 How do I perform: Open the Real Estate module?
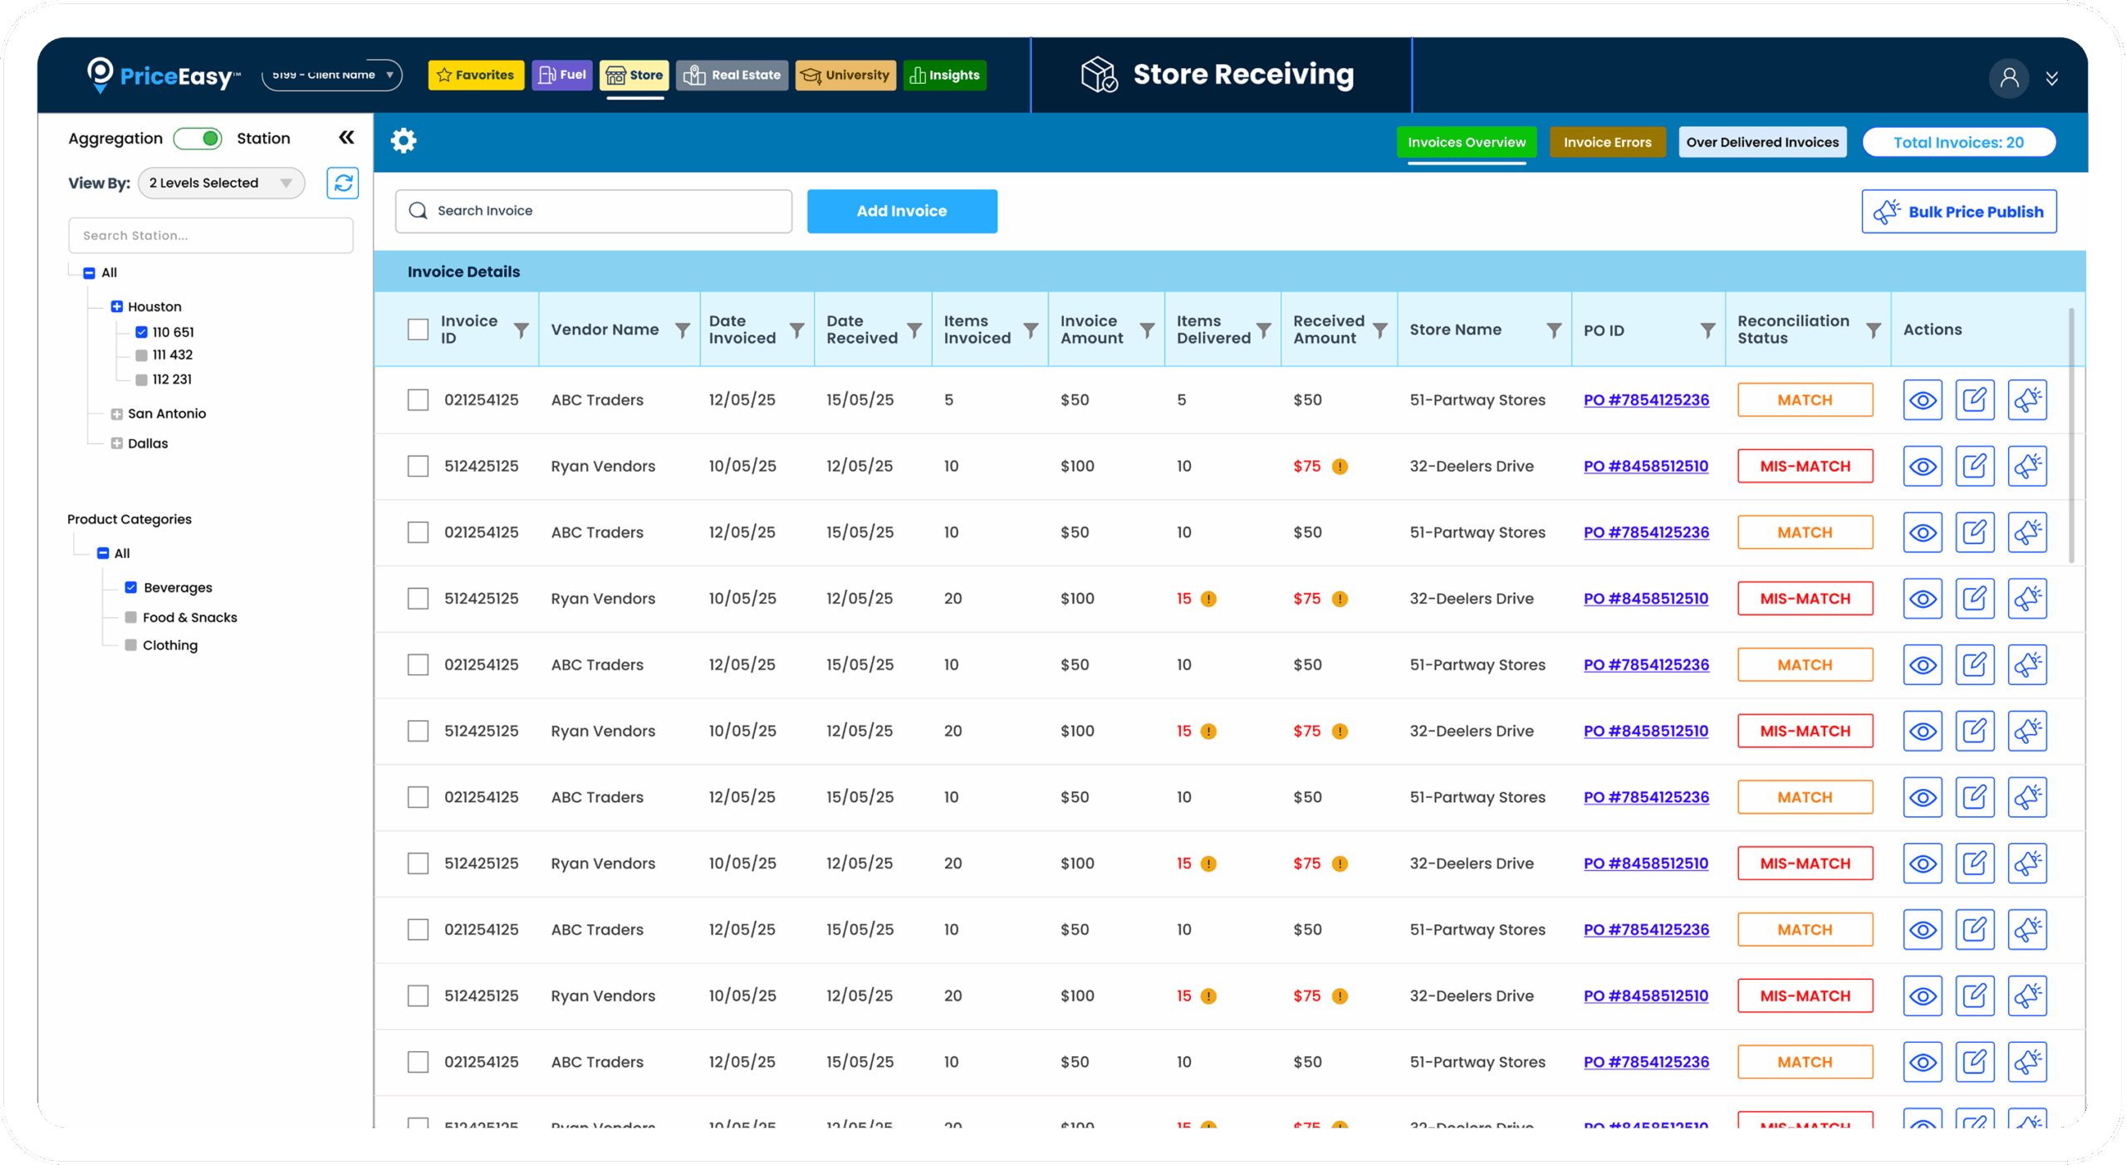coord(732,75)
